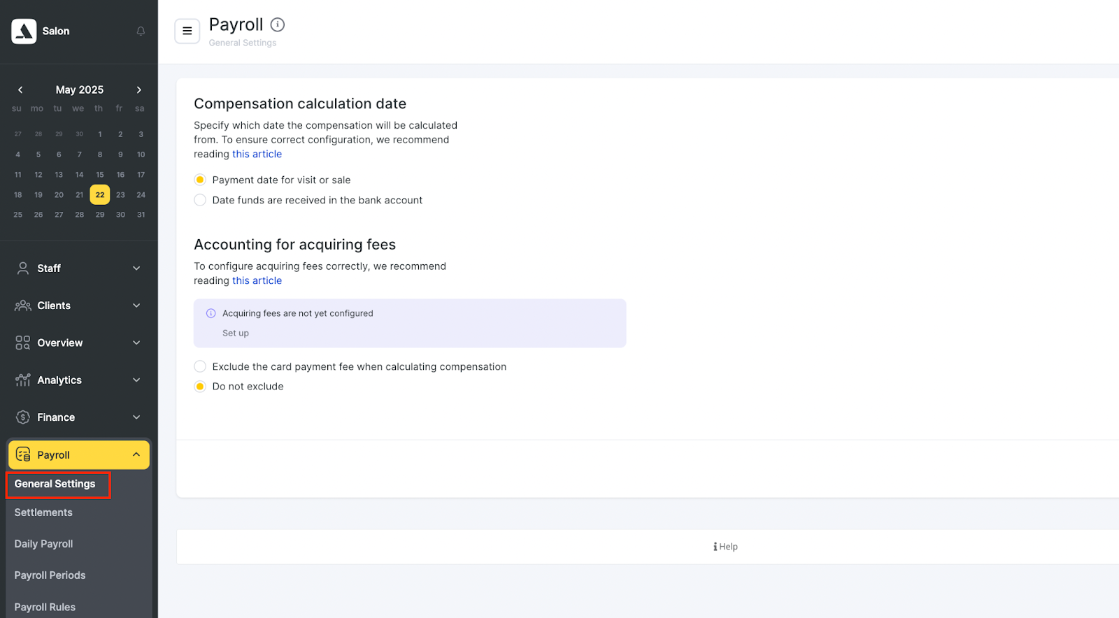Click the 'Accounting for acquiring fees' heading
This screenshot has width=1119, height=618.
[x=294, y=244]
